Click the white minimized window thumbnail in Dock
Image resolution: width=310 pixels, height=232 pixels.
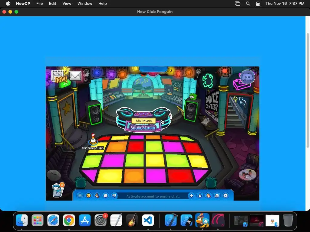pos(272,221)
